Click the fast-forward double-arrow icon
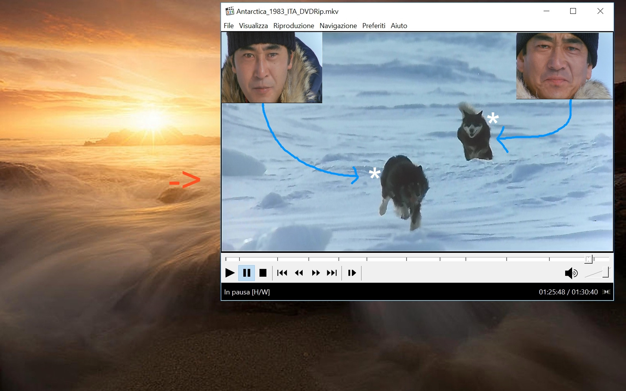The width and height of the screenshot is (626, 391). coord(316,273)
